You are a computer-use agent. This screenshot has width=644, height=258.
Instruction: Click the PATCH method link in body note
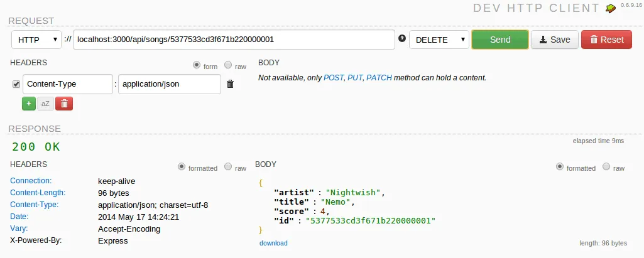(x=379, y=78)
